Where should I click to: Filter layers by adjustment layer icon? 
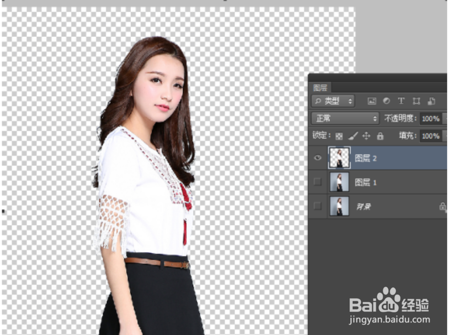click(x=386, y=101)
